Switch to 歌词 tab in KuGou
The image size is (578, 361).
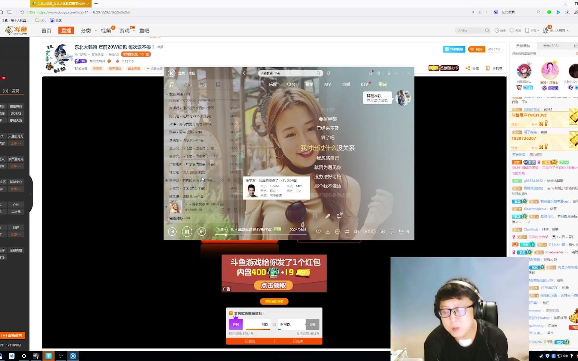pyautogui.click(x=383, y=84)
